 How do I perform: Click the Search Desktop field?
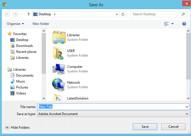(x=159, y=14)
